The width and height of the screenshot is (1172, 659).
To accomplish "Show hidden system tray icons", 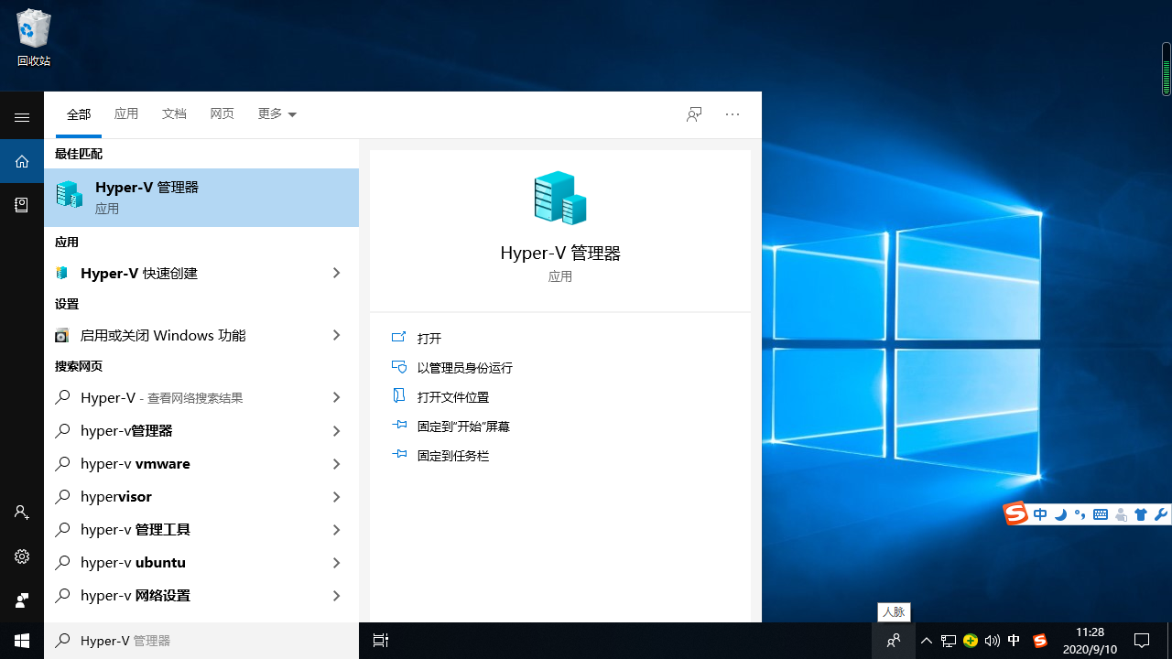I will [927, 641].
